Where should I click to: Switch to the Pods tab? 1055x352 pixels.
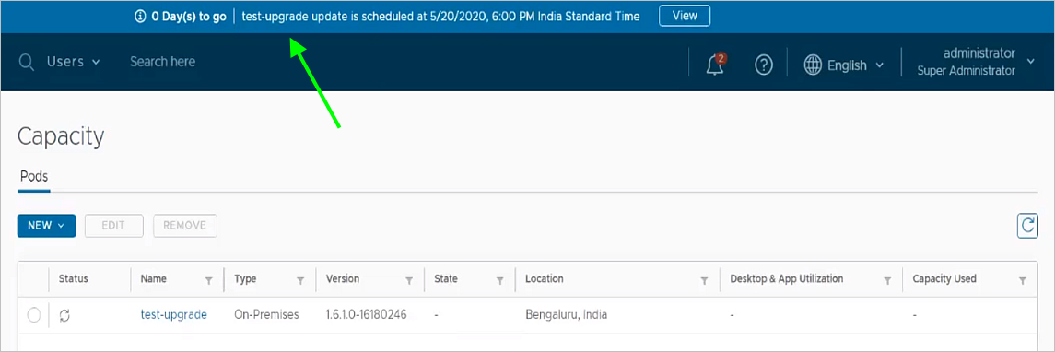click(34, 176)
